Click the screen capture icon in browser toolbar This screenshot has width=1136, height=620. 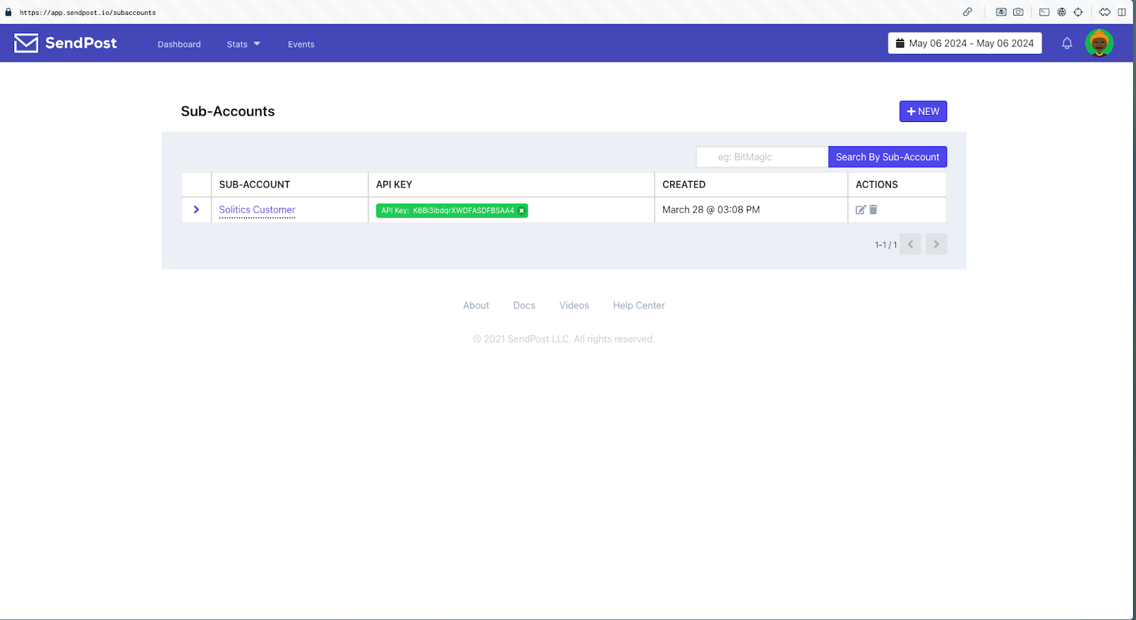click(x=1001, y=12)
